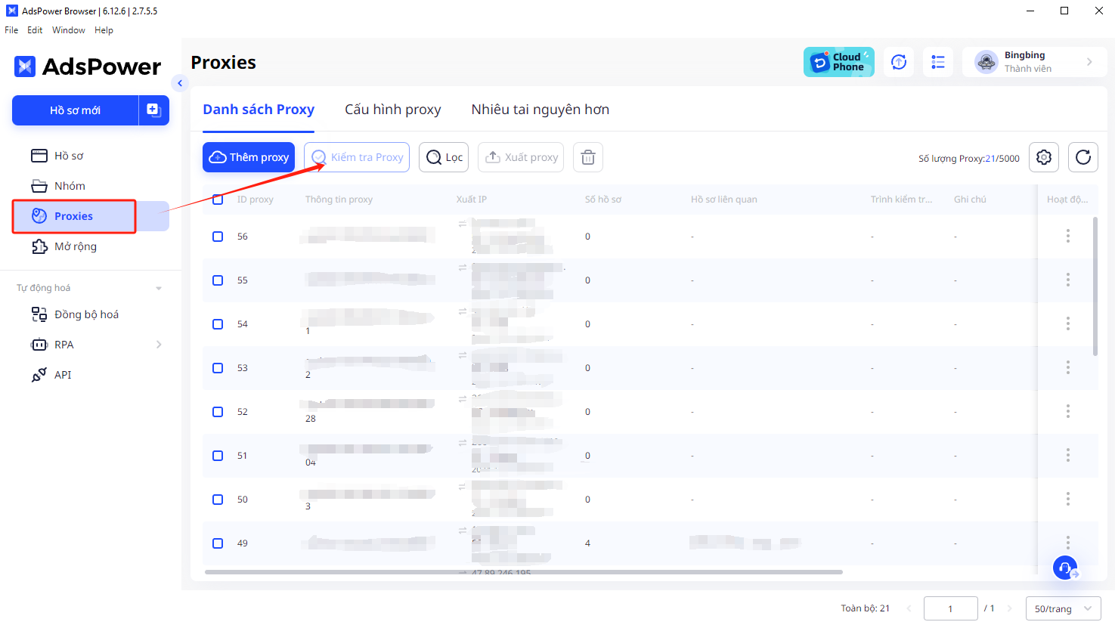Viewport: 1115px width, 622px height.
Task: Toggle the select-all proxies checkbox
Action: point(218,200)
